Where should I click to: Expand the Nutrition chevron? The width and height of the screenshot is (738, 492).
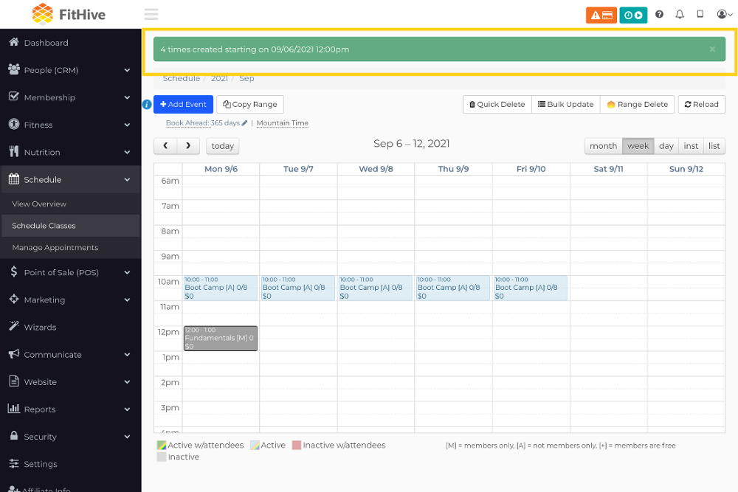127,152
